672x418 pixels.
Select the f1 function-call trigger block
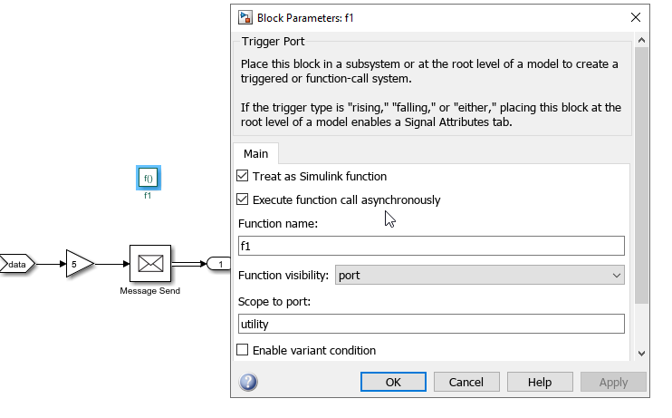pos(148,179)
